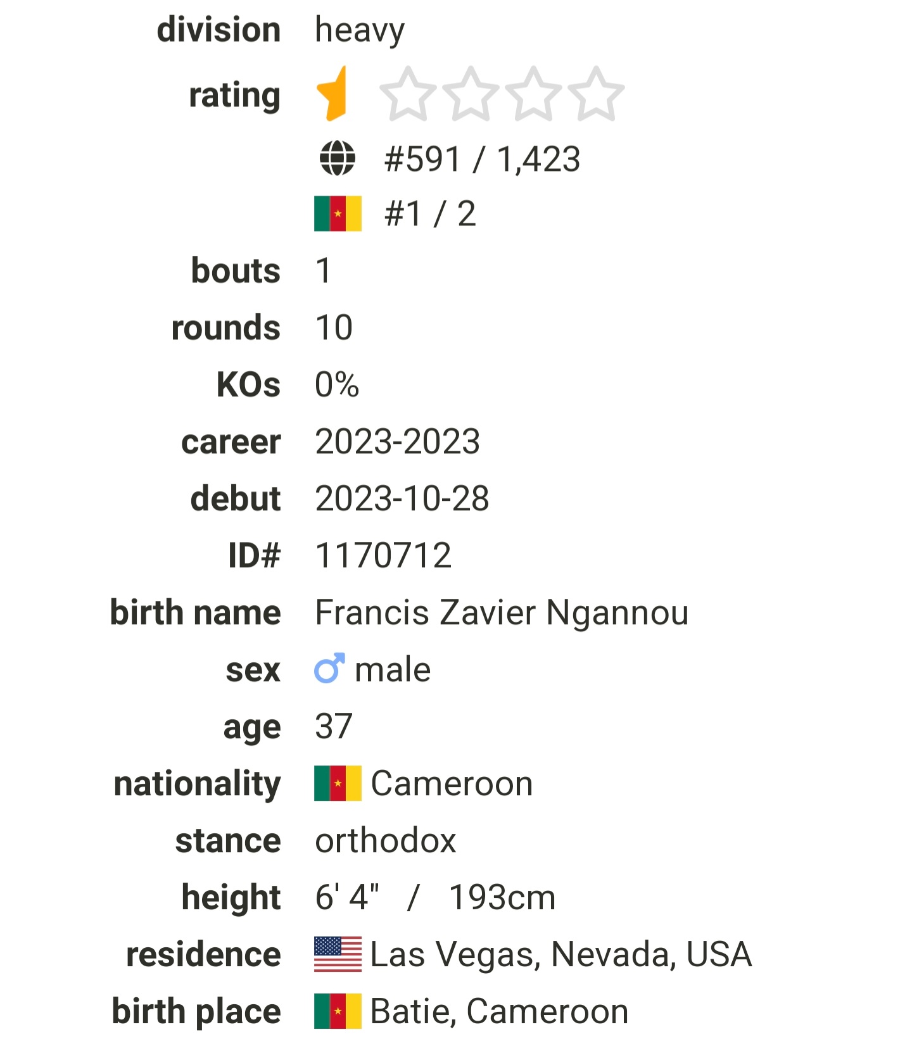
Task: Click the Cameroon nationality text
Action: pyautogui.click(x=452, y=784)
